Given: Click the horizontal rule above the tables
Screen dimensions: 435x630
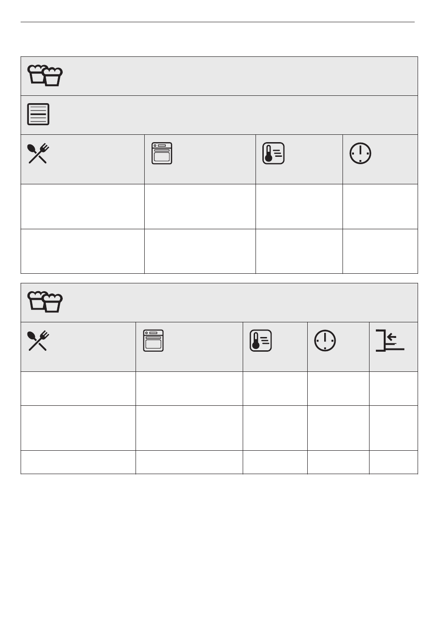Looking at the screenshot, I should click(217, 22).
